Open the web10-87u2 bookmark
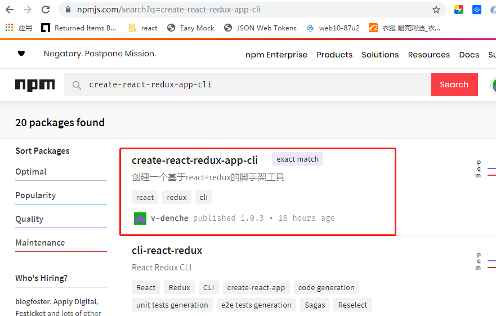 pos(333,28)
